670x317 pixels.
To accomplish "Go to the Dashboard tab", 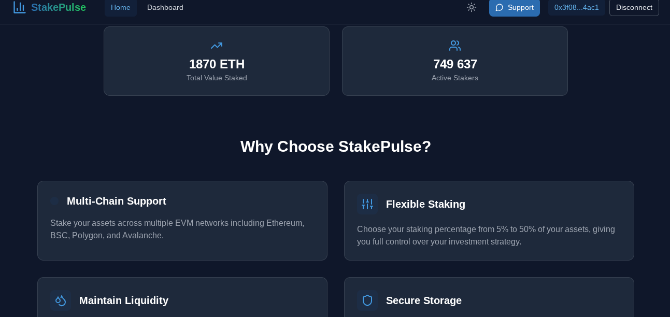I will click(165, 7).
